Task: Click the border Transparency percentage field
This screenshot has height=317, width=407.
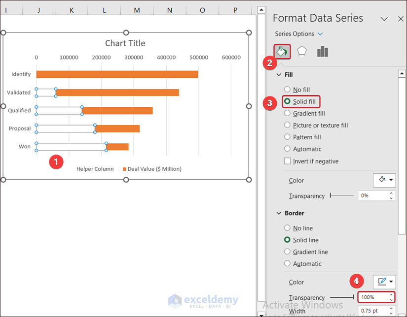Action: [373, 297]
